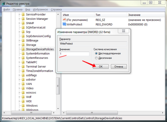167x122 pixels.
Task: Open the Справка menu
Action: pos(56,9)
